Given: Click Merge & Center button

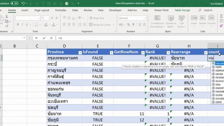Looking at the screenshot, I should tap(100, 24).
